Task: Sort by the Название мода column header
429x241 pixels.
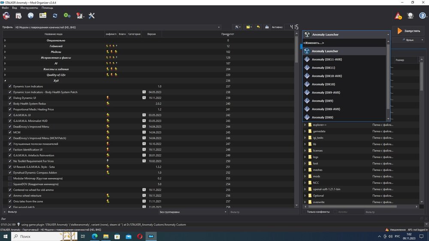Action: 54,34
